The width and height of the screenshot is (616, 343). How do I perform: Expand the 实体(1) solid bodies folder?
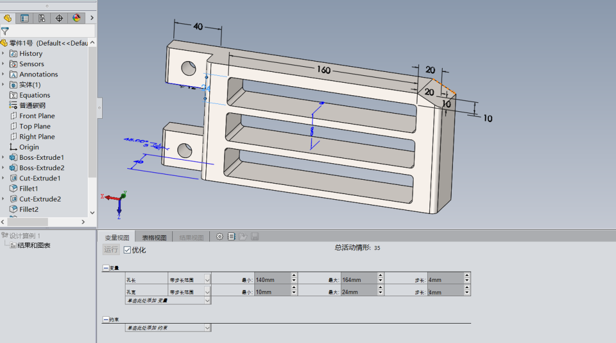pos(3,84)
